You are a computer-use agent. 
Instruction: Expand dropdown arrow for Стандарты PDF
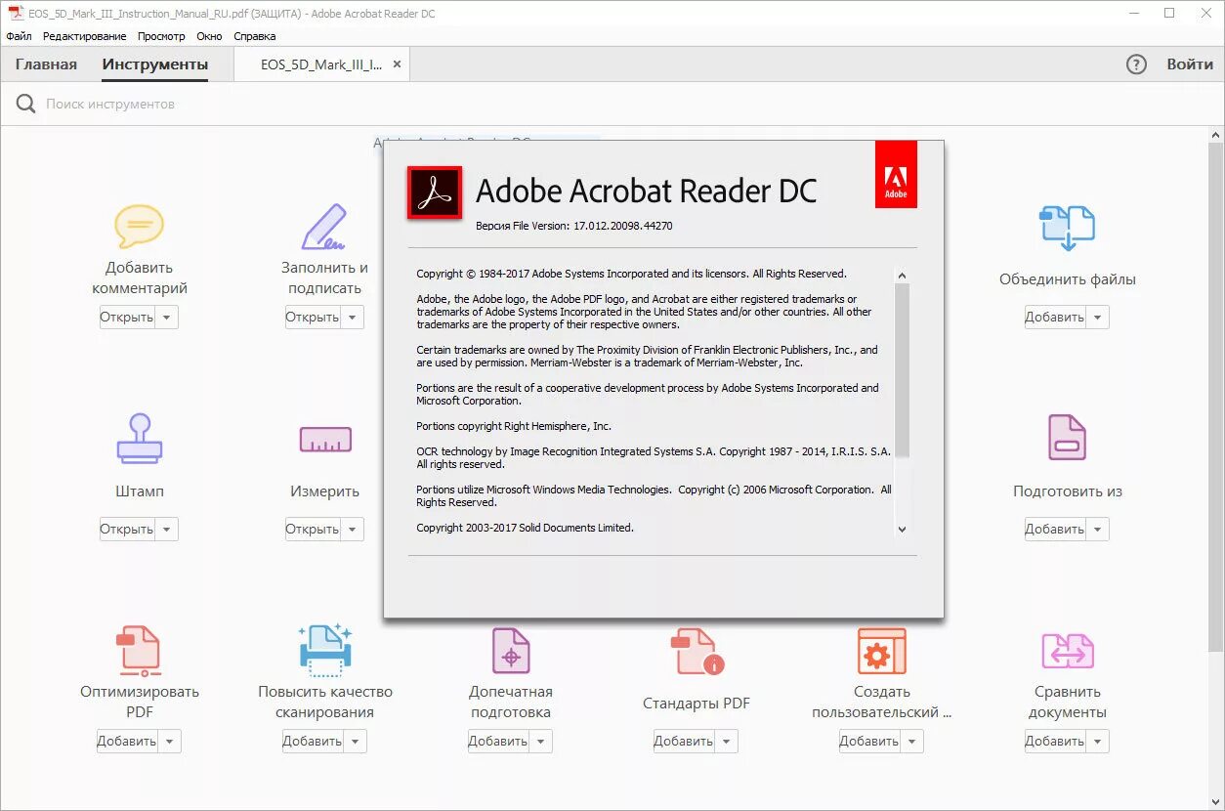tap(727, 741)
